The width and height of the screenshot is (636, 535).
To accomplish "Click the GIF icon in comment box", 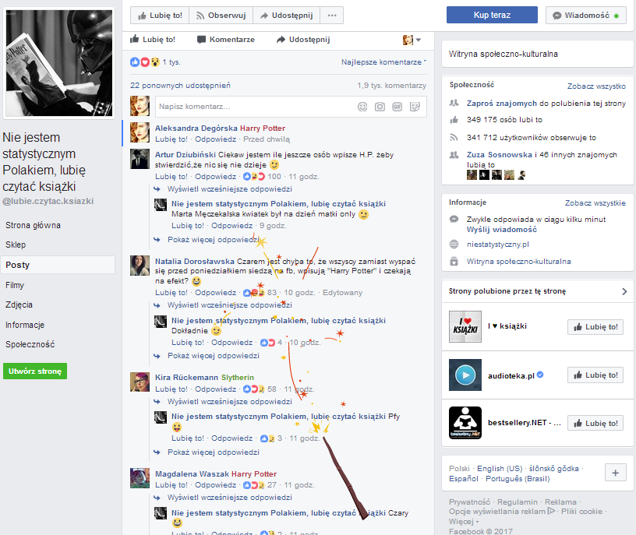I will point(397,107).
